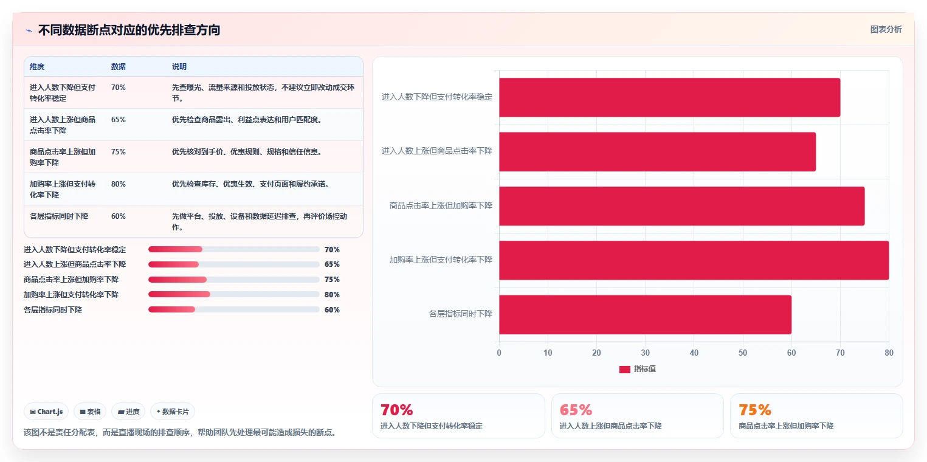This screenshot has width=927, height=462.
Task: Click the 指标值 legend text
Action: point(645,369)
